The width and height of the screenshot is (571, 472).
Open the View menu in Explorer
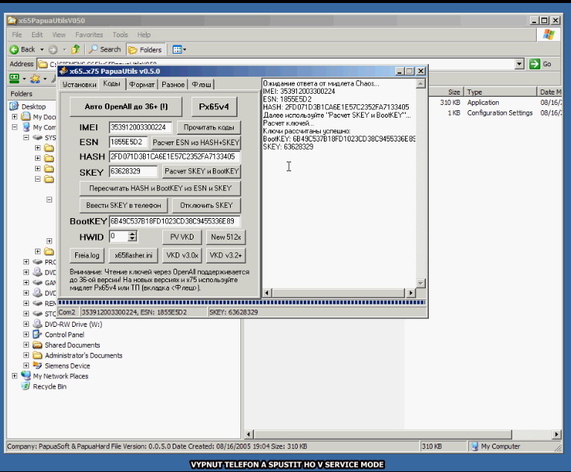(59, 34)
